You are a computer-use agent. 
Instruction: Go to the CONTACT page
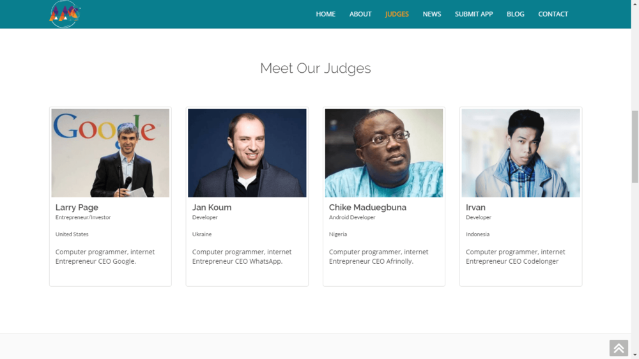pos(553,14)
